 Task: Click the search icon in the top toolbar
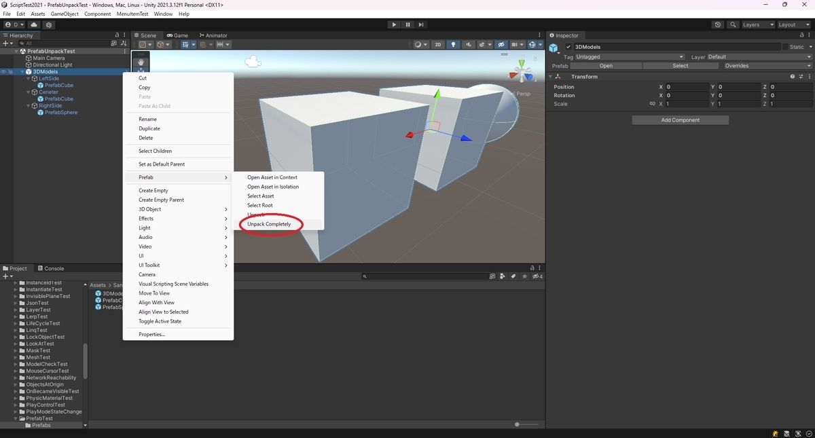point(732,24)
